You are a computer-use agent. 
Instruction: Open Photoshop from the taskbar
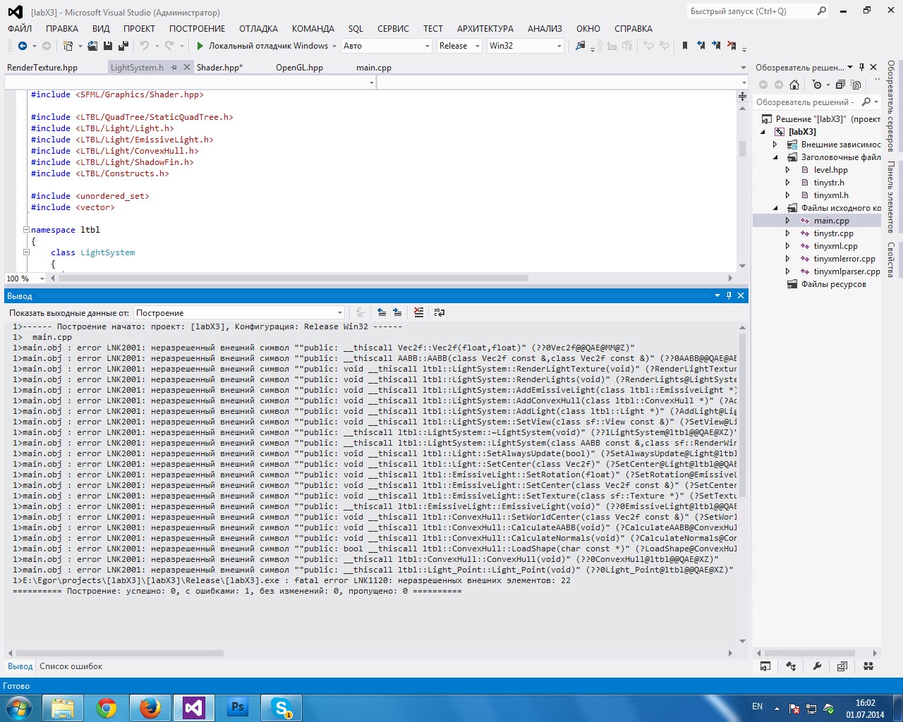238,707
